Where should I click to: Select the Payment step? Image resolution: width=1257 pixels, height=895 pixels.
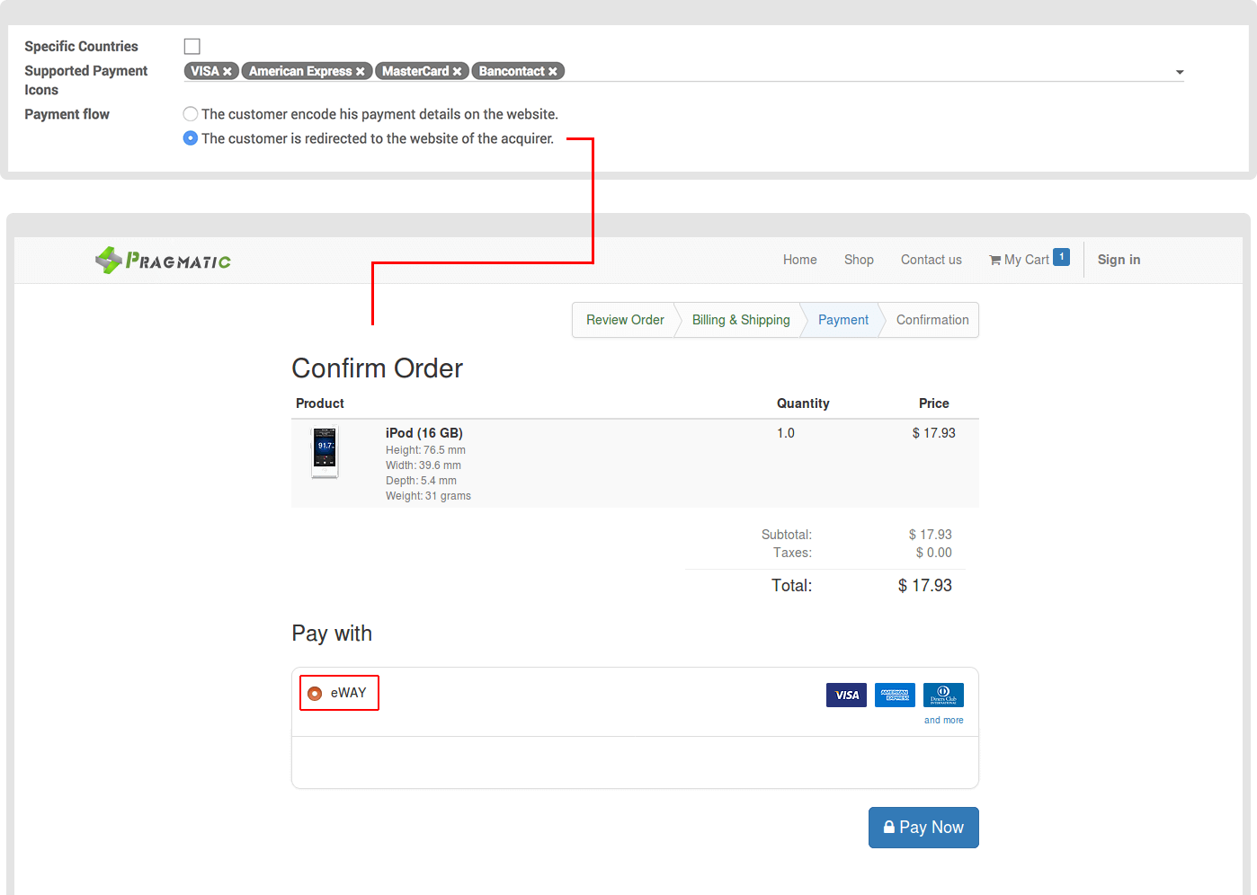tap(843, 320)
